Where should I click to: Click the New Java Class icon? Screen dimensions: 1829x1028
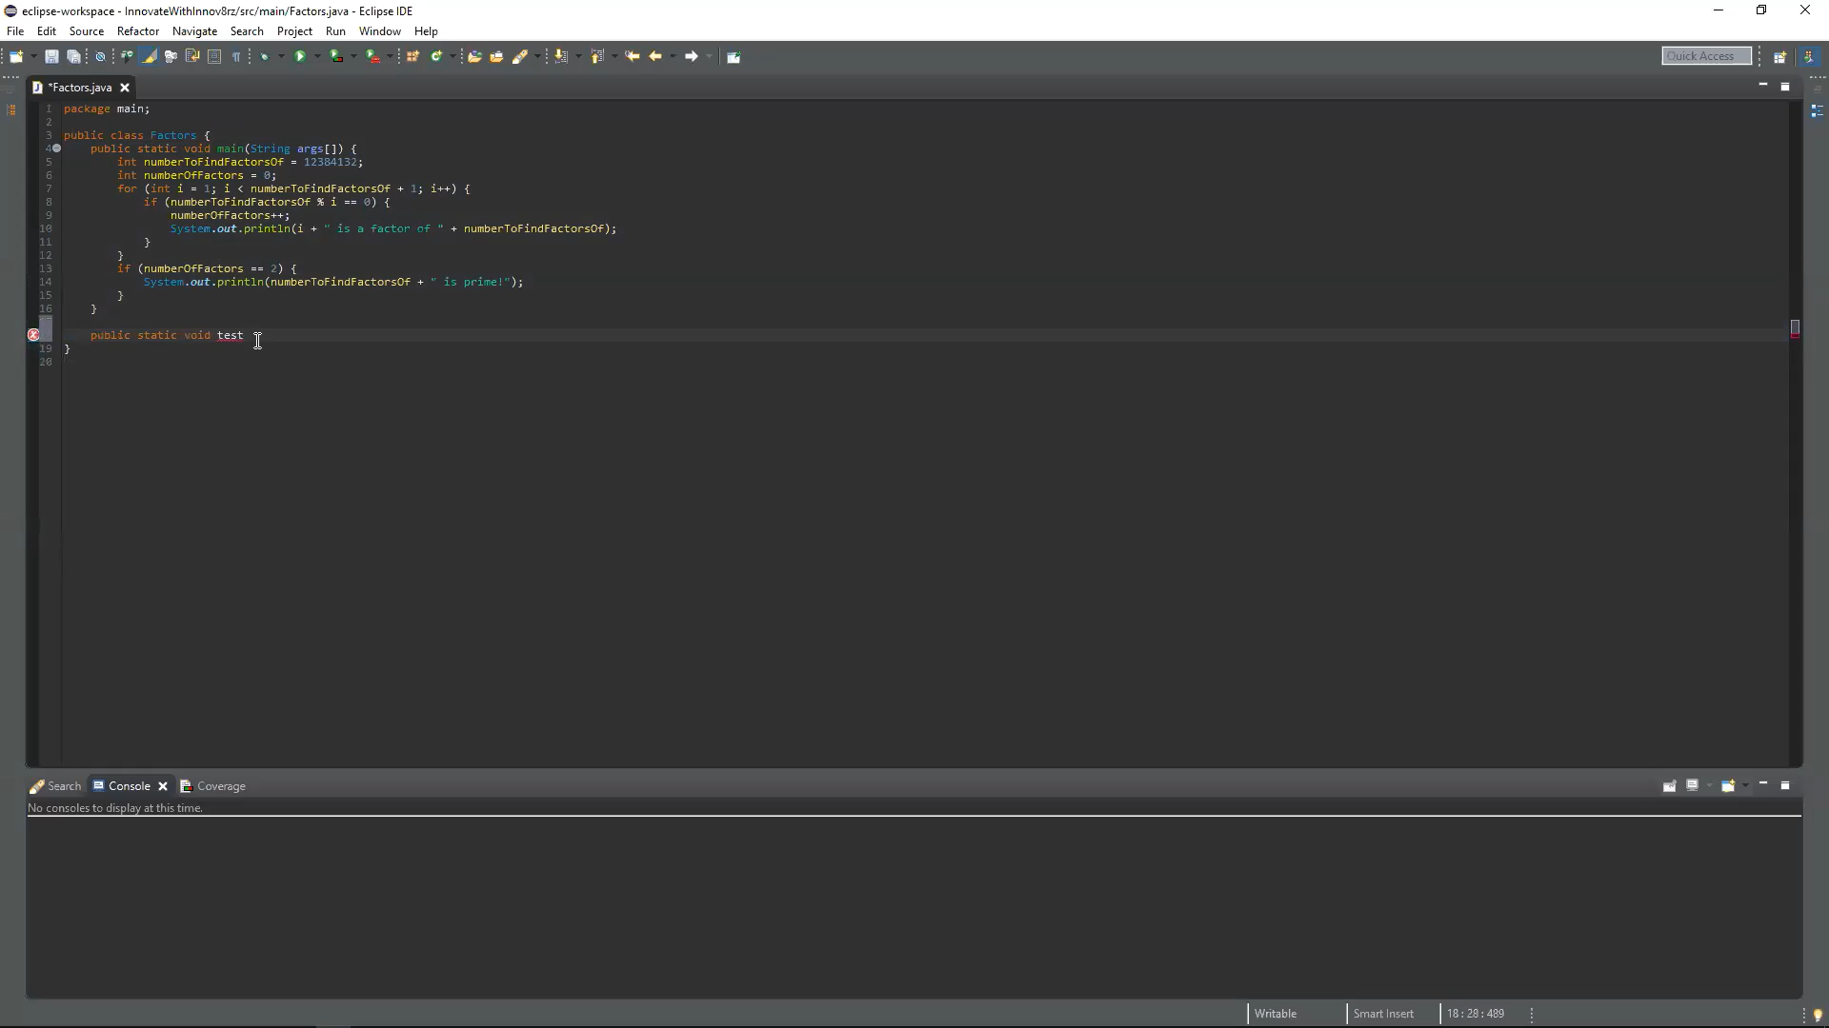pyautogui.click(x=436, y=57)
